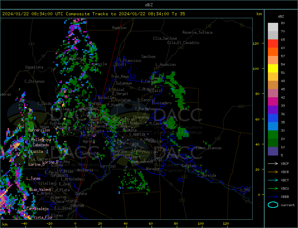The height and width of the screenshot is (228, 298).
Task: Click the Anchoris map label
Action: (85, 170)
